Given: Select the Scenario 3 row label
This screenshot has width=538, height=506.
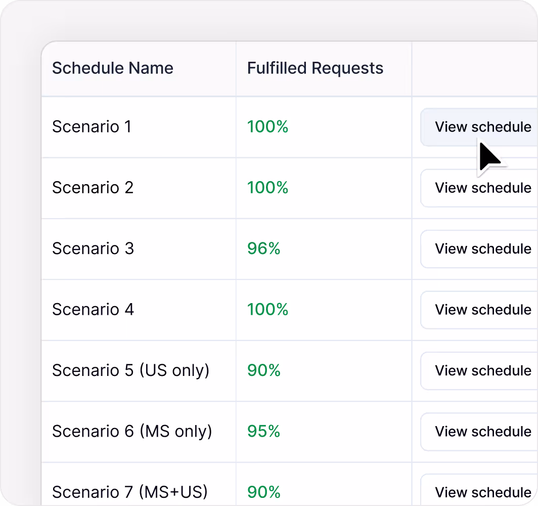Looking at the screenshot, I should pyautogui.click(x=93, y=248).
